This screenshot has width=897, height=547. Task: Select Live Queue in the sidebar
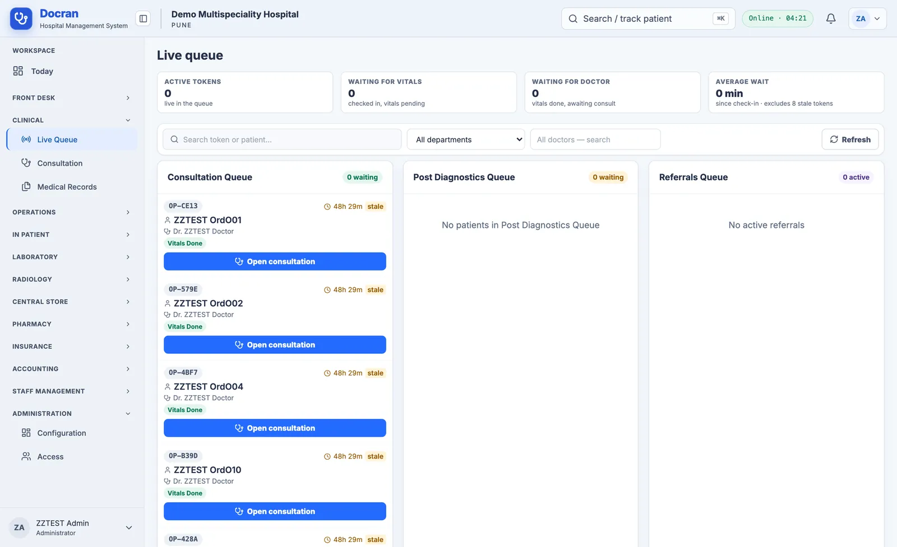(x=72, y=139)
